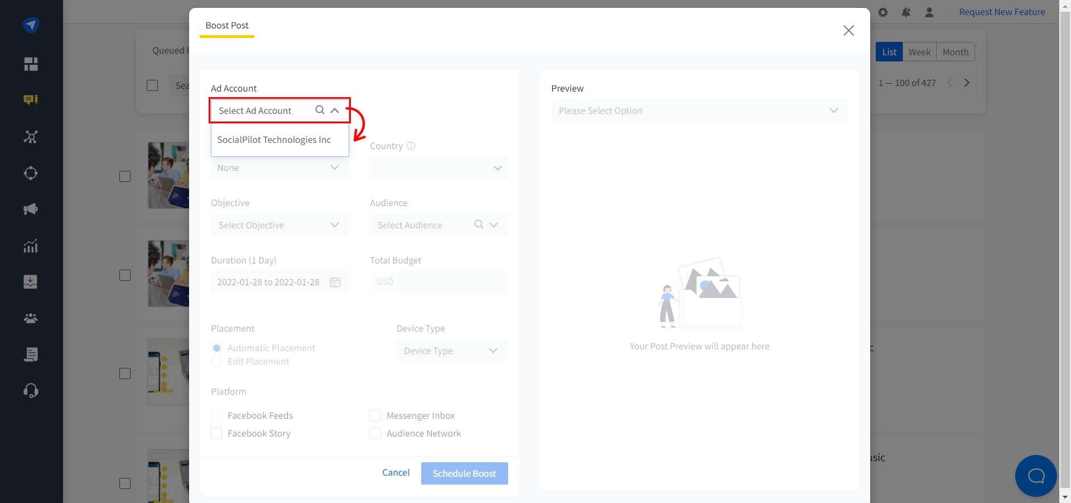Open the Country dropdown
Viewport: 1071px width, 503px height.
pos(438,167)
